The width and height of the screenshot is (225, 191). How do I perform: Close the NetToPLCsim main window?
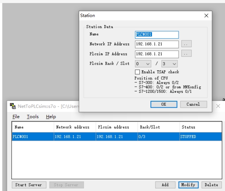click(x=218, y=106)
